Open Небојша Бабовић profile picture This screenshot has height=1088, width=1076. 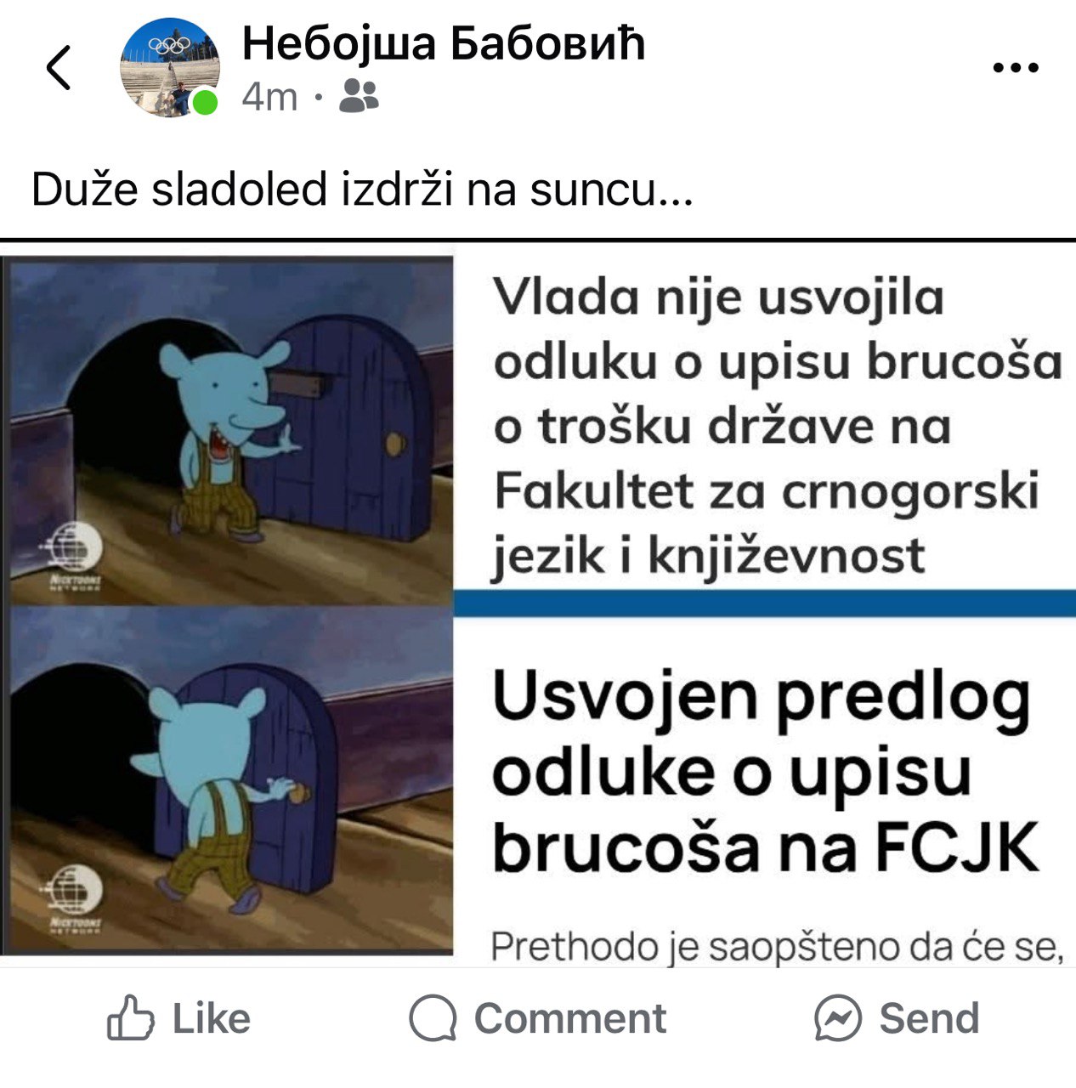tap(170, 68)
